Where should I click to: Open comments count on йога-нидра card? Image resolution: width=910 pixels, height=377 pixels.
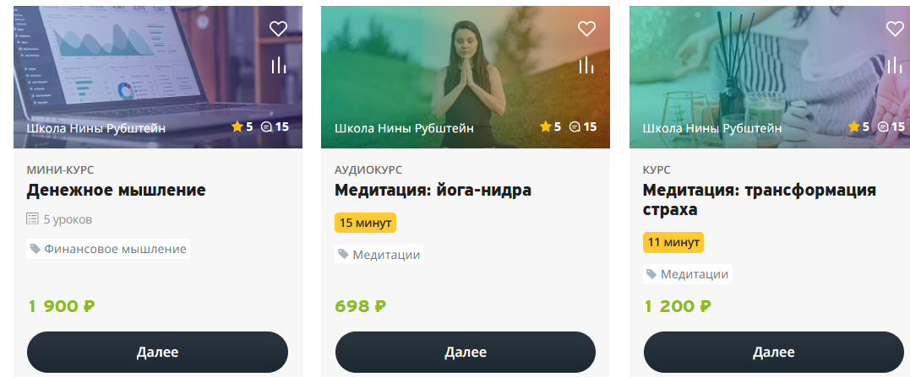[x=583, y=127]
